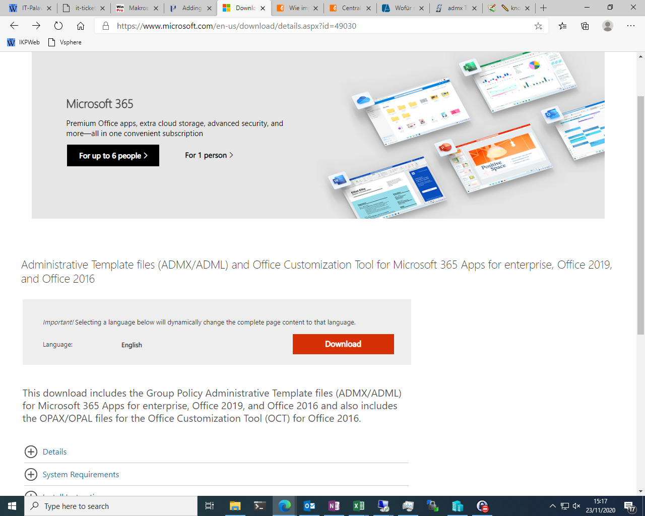Open File Explorer from the taskbar
Image resolution: width=645 pixels, height=516 pixels.
(235, 506)
